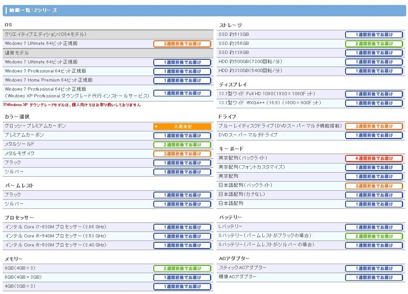Select the green badge for 8GB(4GB×2) memory
Screen dimensions: 408x294
[x=182, y=269]
